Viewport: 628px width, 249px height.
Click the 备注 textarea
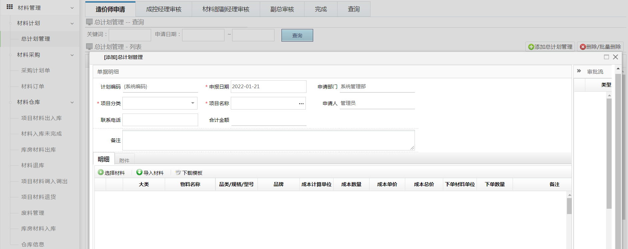click(x=268, y=140)
